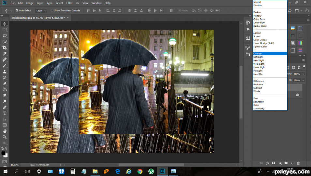Viewport: 311px width, 176px height.
Task: Click the 16,67% zoom level field
Action: [15, 165]
